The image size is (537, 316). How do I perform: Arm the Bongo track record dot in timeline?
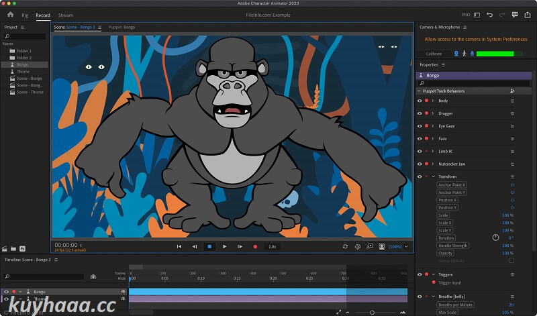(13, 292)
